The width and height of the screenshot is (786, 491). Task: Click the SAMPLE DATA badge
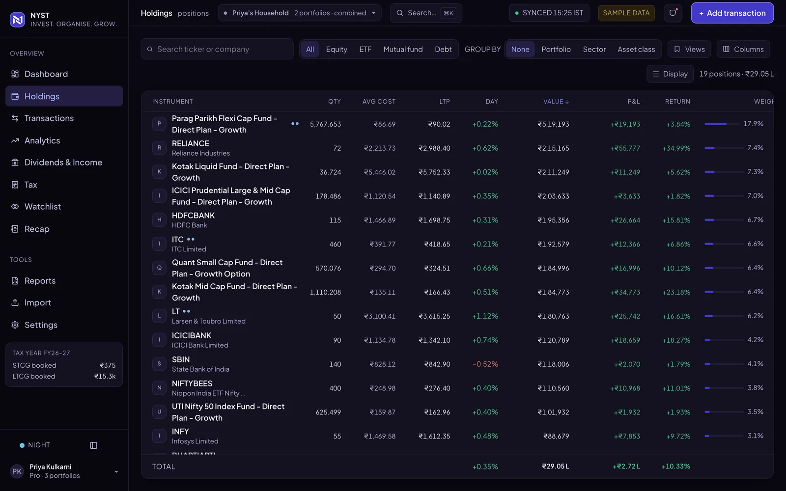(626, 13)
